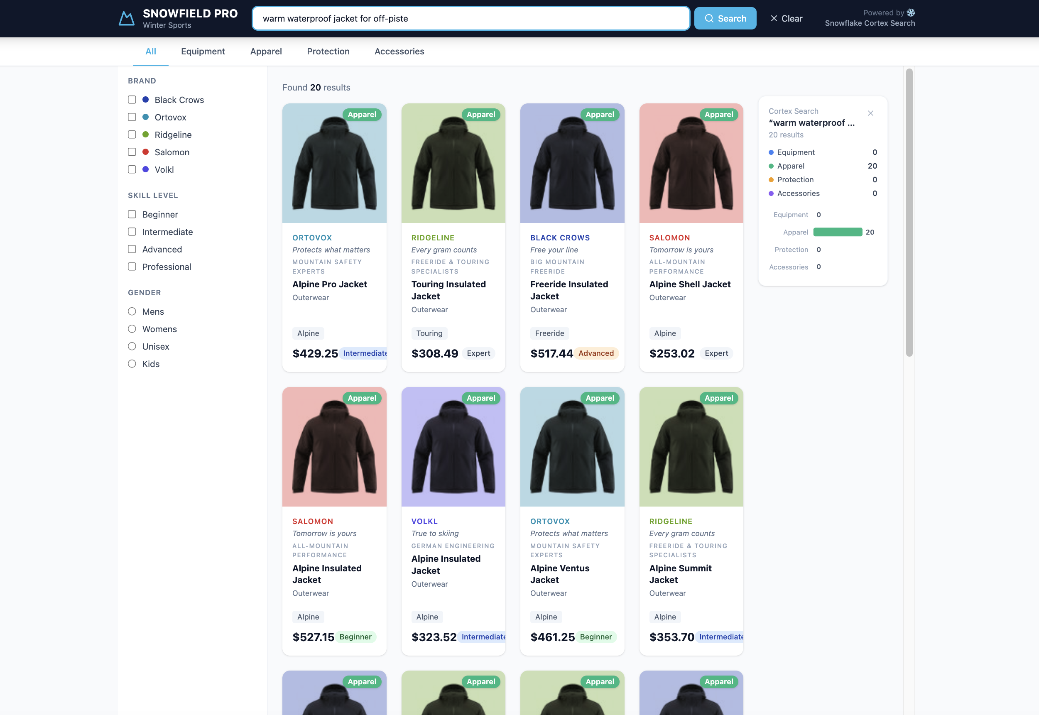The width and height of the screenshot is (1039, 715).
Task: Tick the Ridgeline brand checkbox
Action: click(x=132, y=135)
